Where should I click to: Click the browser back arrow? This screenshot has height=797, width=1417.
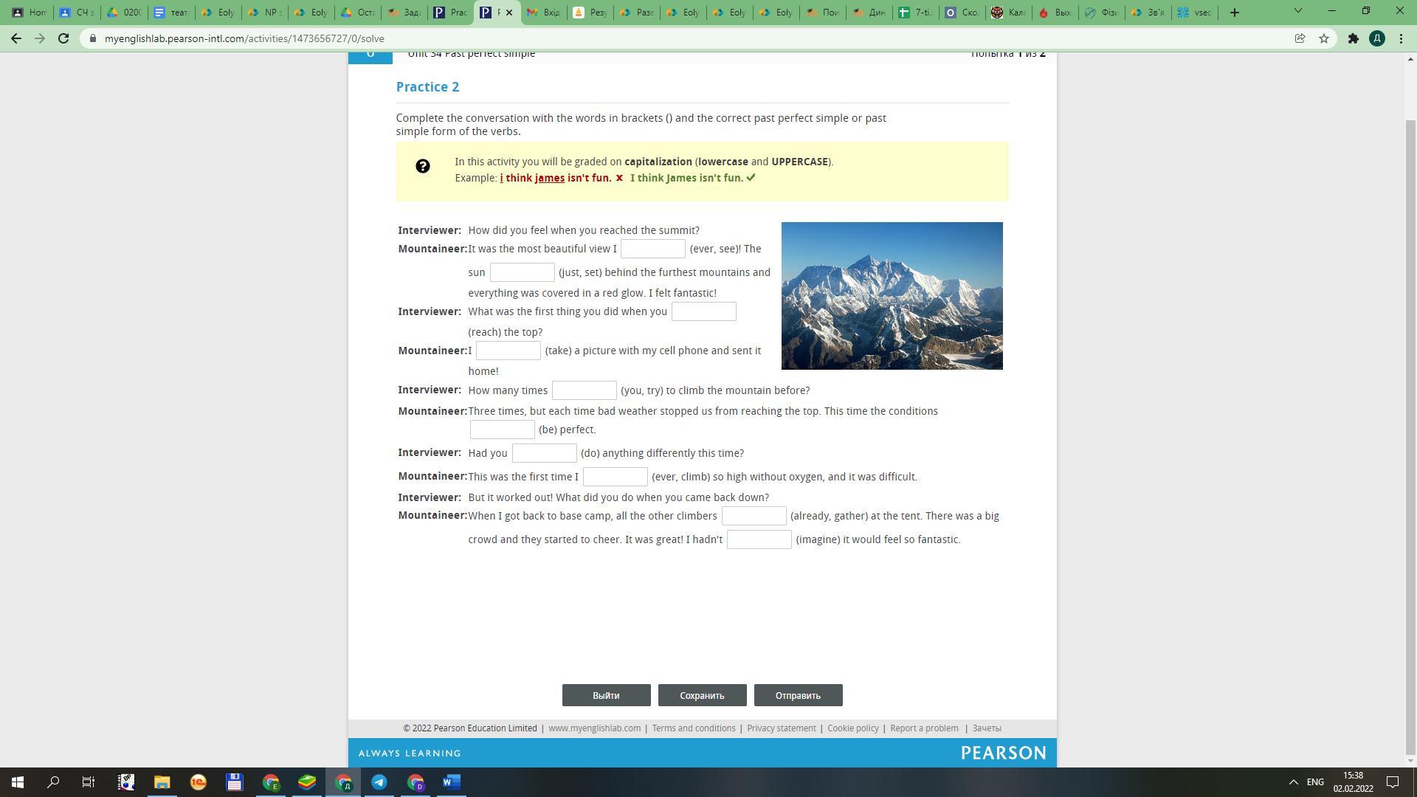(16, 38)
